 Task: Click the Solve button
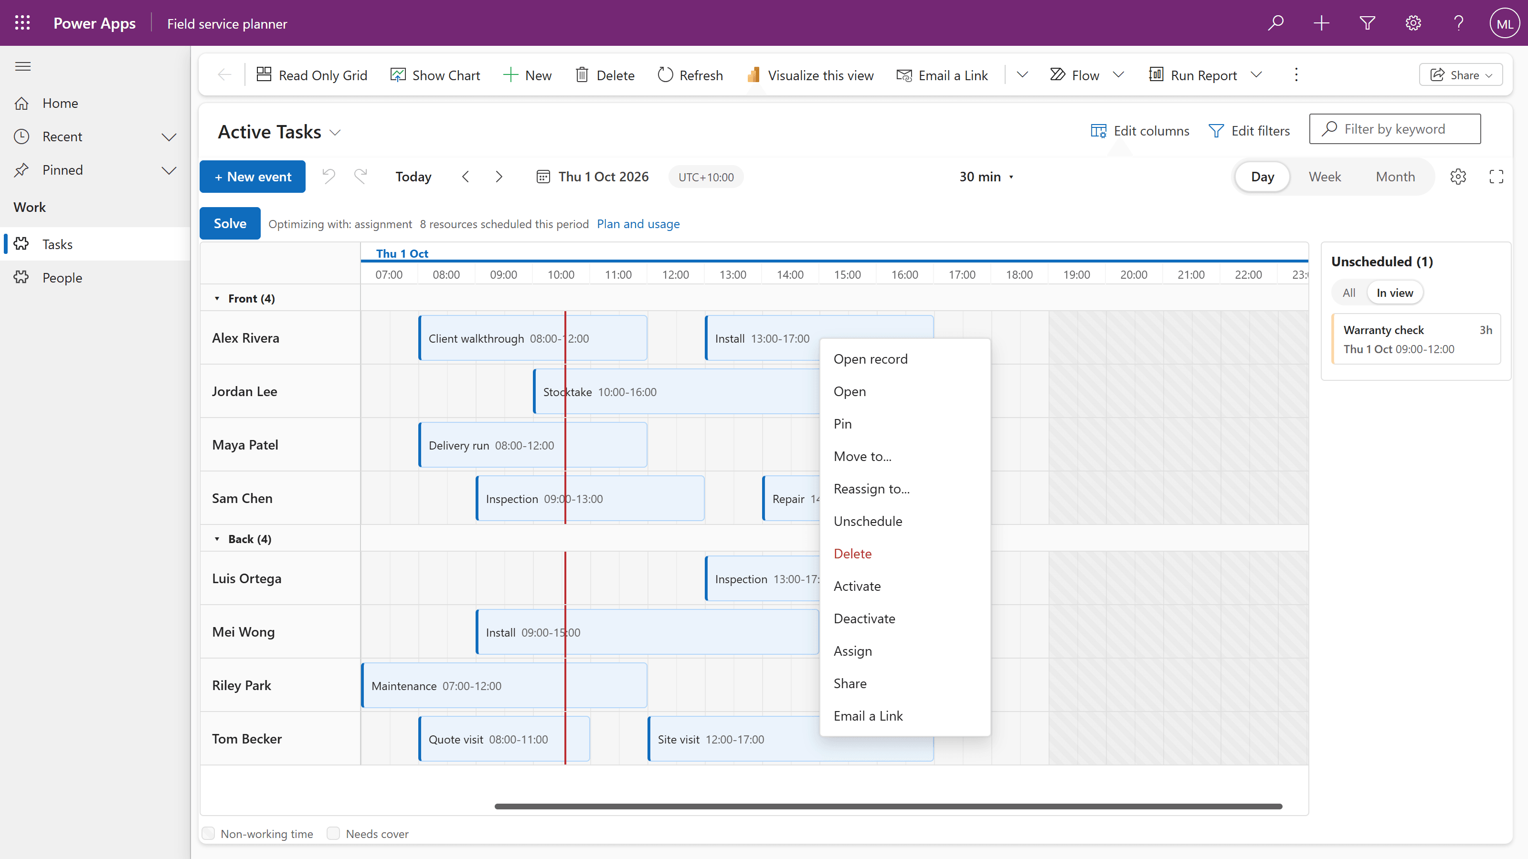pos(230,223)
